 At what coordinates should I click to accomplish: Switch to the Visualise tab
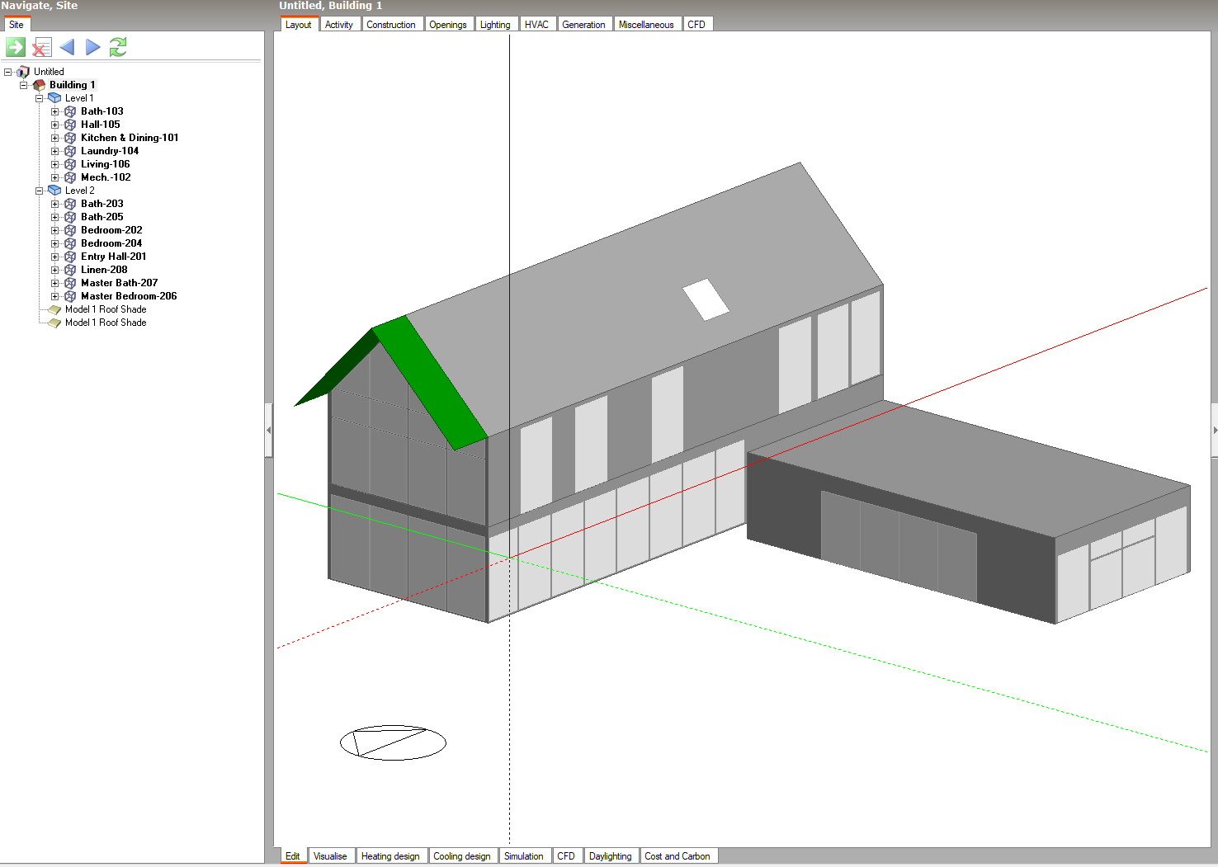(330, 856)
